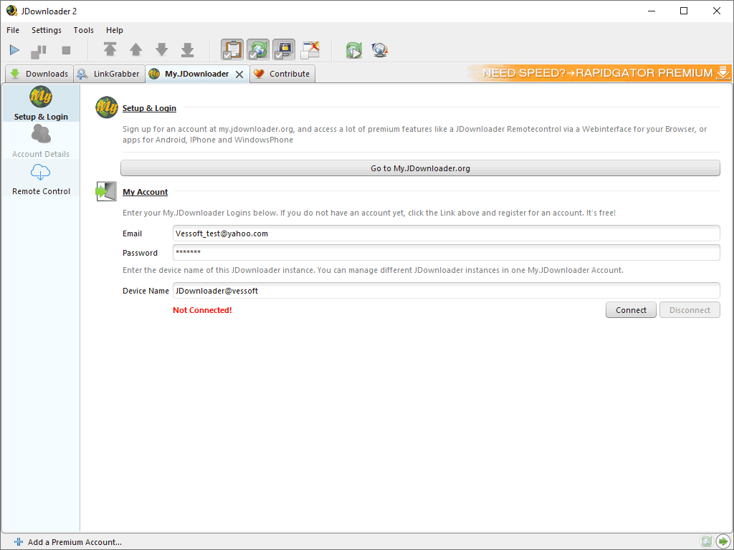Maximize the JDownloader 2 window
This screenshot has height=550, width=734.
(x=684, y=11)
